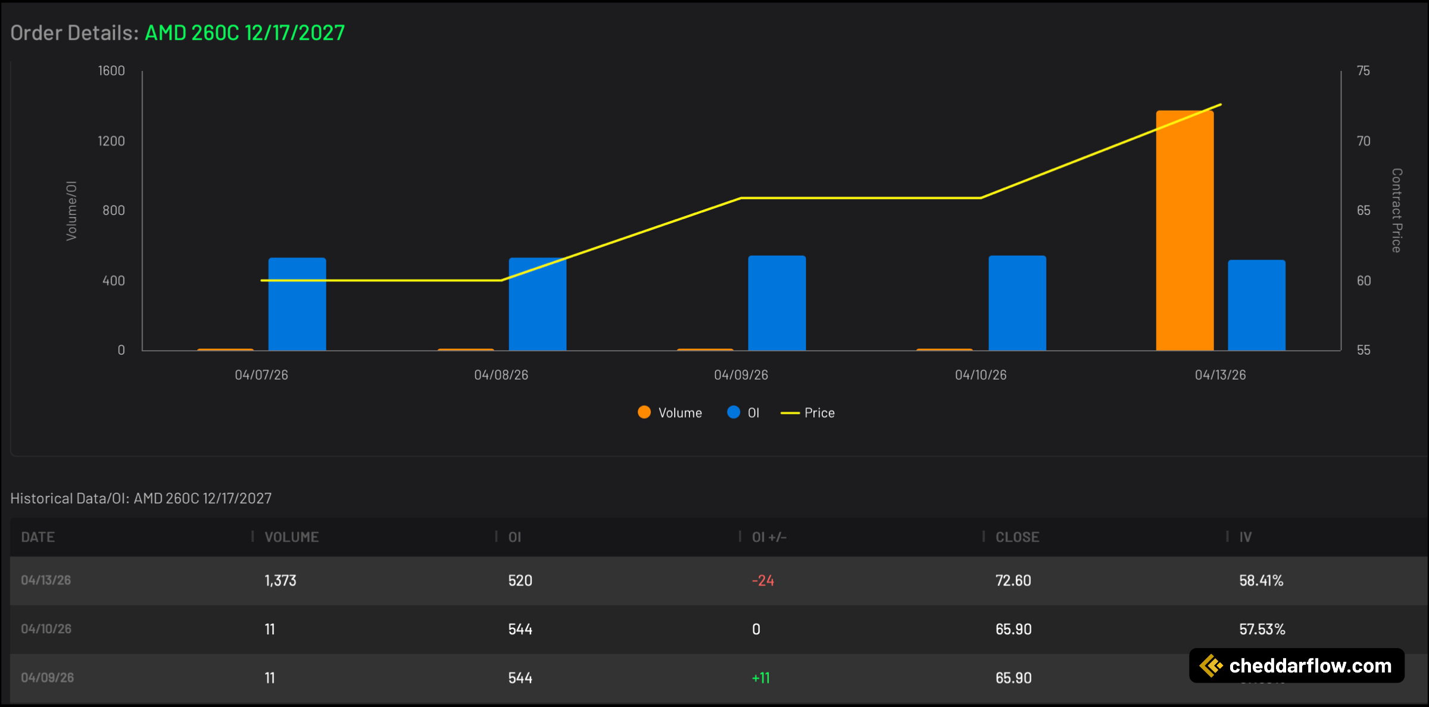
Task: Click the orange Volume legend dot
Action: (644, 412)
